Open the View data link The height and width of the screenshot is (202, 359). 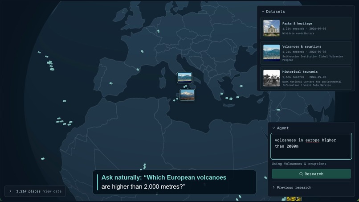[52, 191]
